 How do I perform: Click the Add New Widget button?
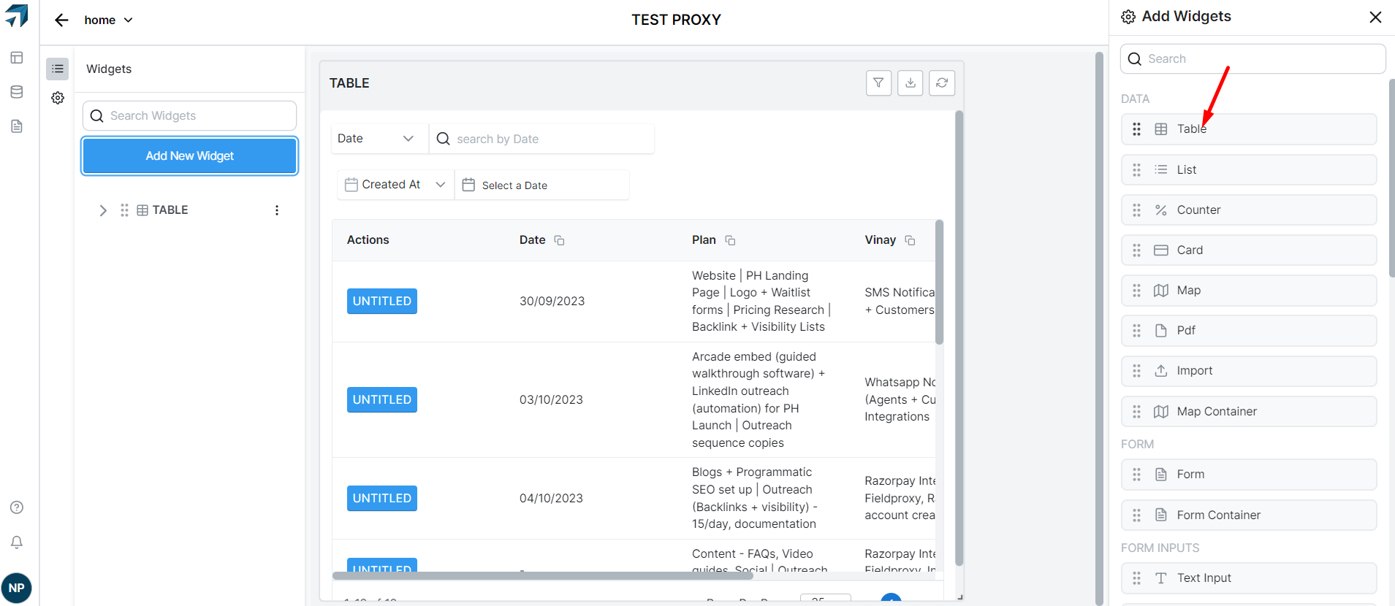[189, 156]
